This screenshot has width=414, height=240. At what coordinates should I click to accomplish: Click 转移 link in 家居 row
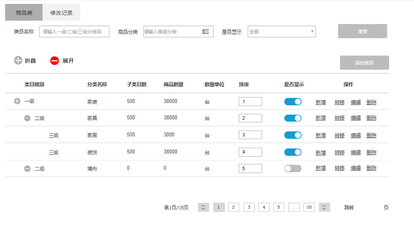340,135
